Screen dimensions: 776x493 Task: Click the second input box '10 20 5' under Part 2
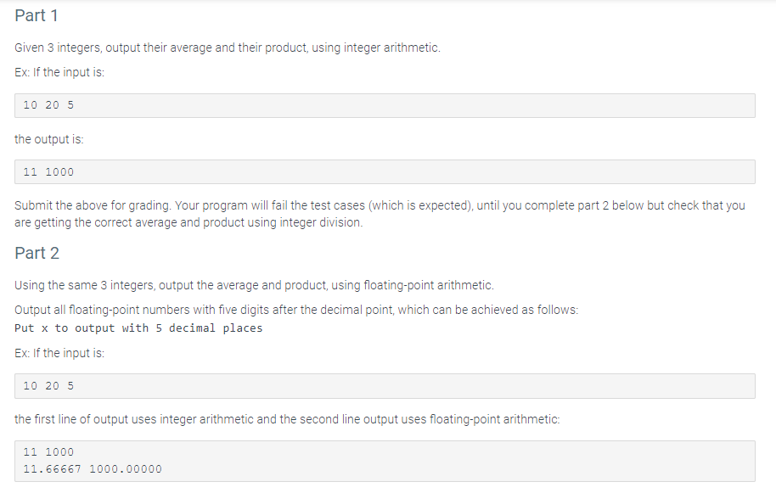point(385,386)
